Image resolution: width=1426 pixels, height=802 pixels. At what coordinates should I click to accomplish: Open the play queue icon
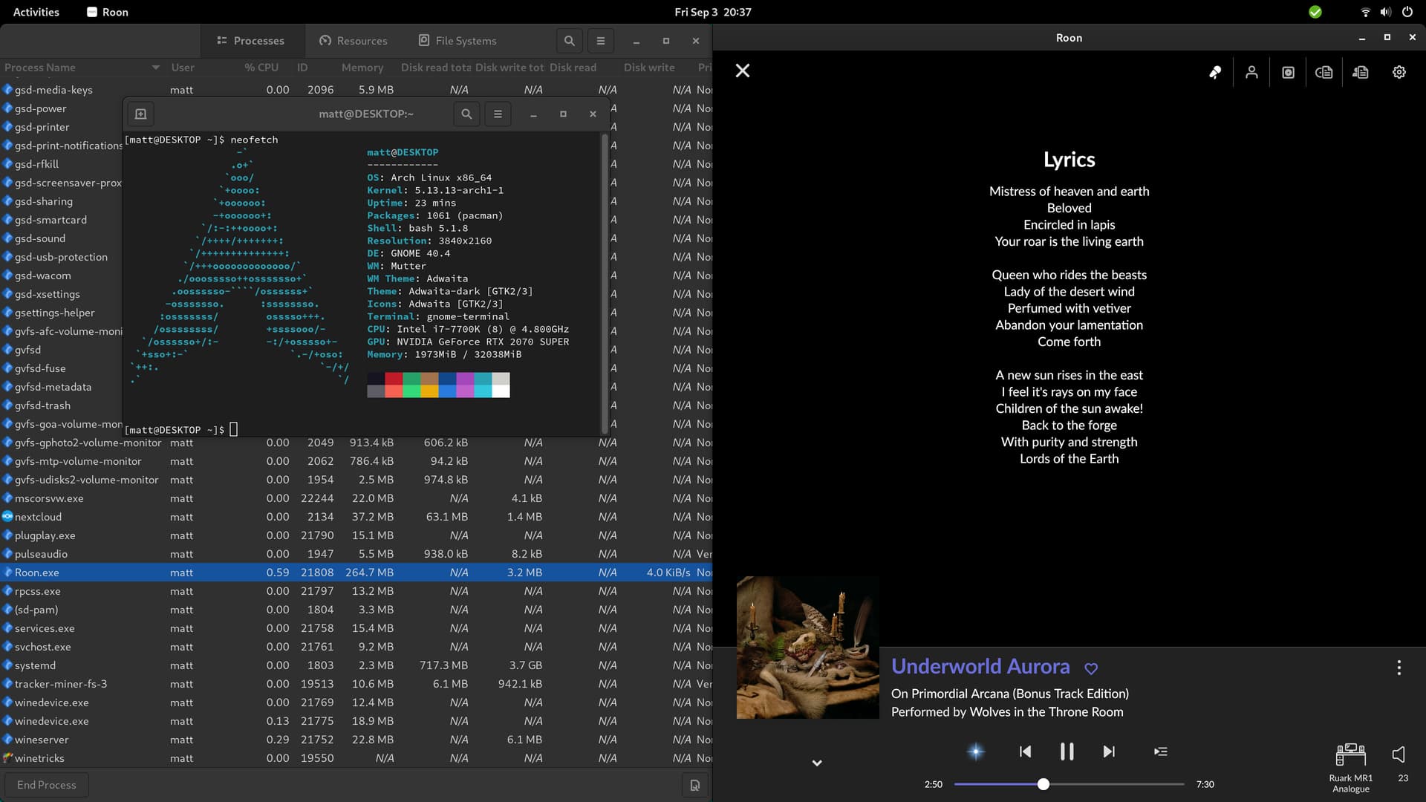[x=1161, y=752]
